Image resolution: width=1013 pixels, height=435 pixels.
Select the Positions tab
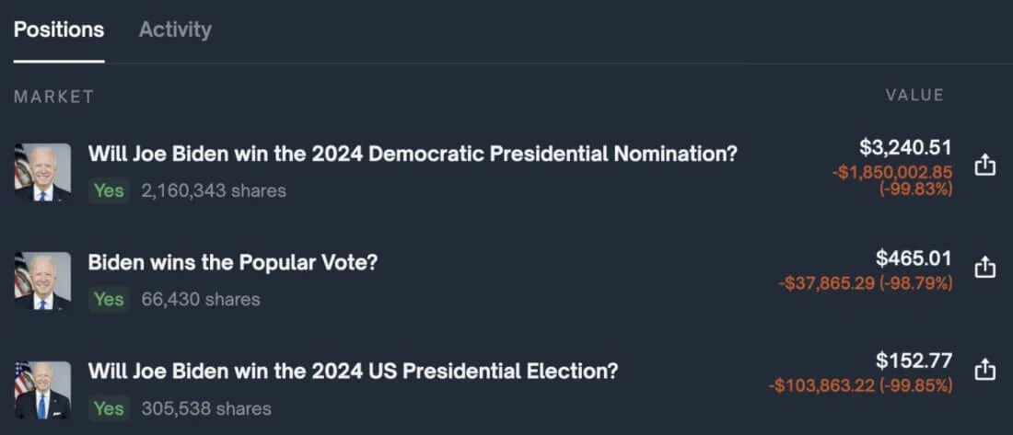[x=59, y=30]
